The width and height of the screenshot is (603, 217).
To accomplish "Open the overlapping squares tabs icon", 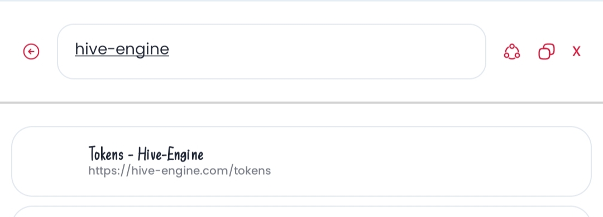I will (547, 51).
